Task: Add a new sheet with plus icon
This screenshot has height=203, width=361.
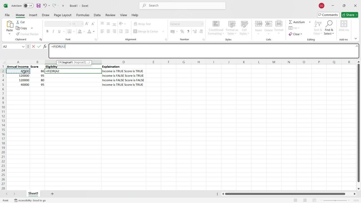Action: [x=52, y=194]
